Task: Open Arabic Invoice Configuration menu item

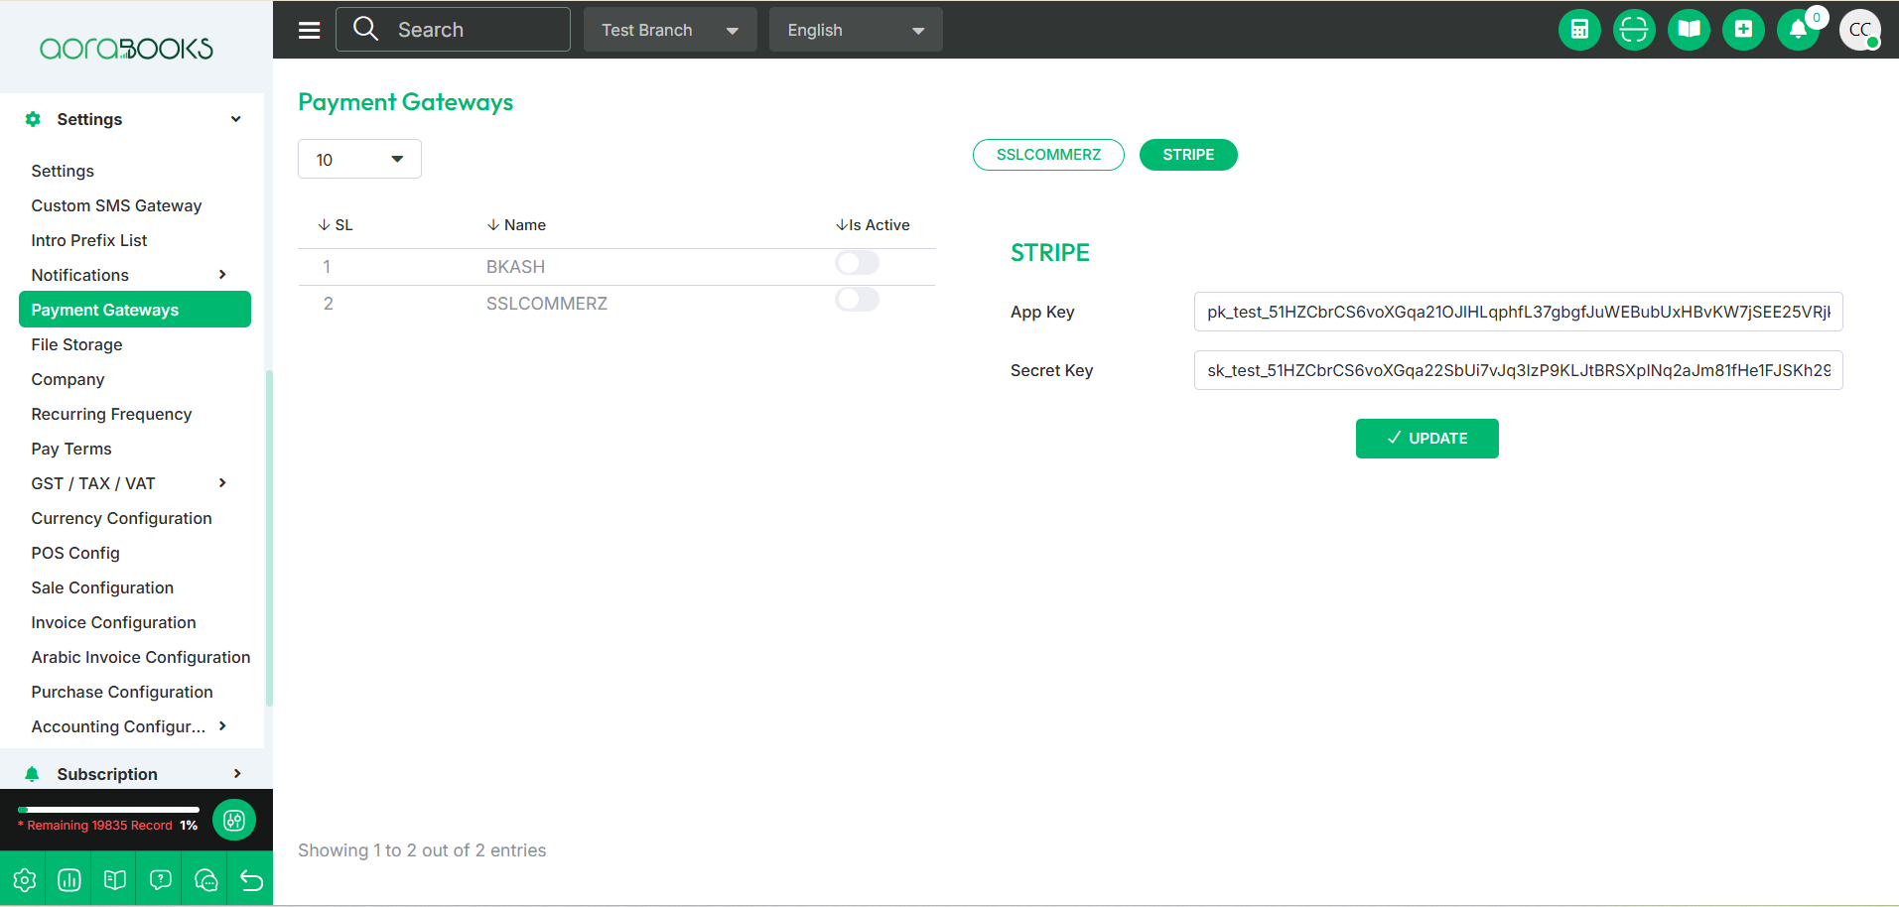Action: (x=141, y=657)
